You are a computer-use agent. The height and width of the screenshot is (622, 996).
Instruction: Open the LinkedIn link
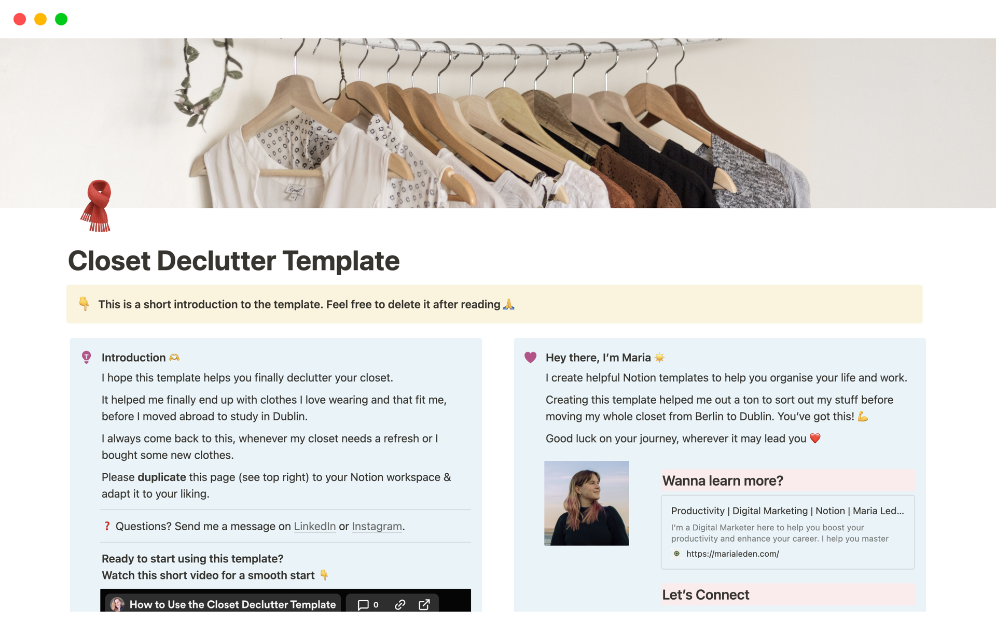coord(314,526)
